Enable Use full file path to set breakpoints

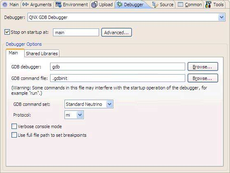coord(14,135)
